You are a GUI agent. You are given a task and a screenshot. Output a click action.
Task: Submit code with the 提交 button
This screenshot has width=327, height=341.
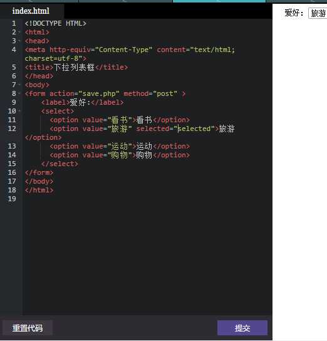pos(242,328)
